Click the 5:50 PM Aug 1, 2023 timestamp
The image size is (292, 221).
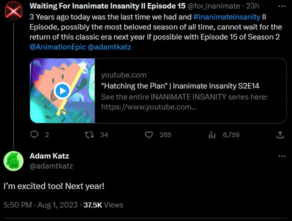[x=40, y=205]
